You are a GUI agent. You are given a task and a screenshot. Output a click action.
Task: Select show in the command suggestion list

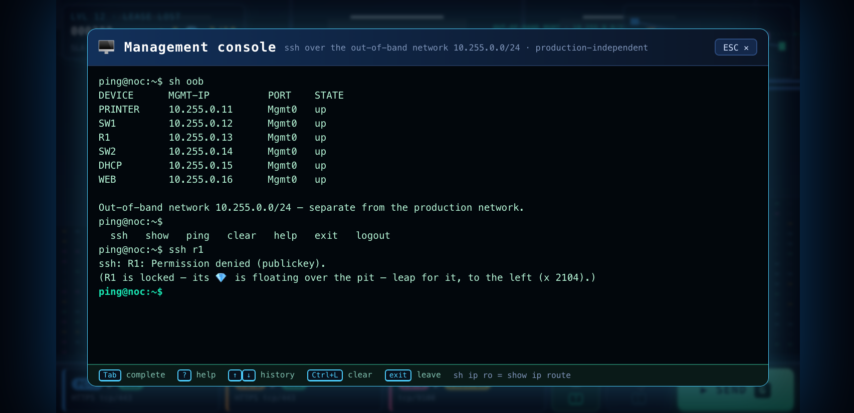157,235
